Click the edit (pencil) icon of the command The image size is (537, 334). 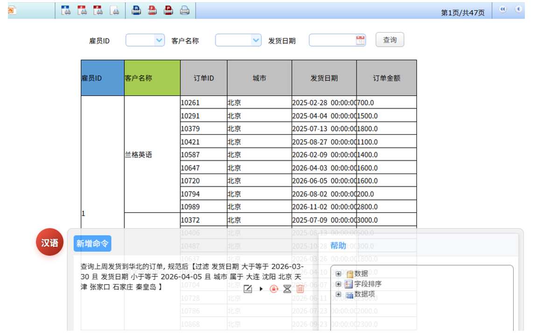(247, 289)
